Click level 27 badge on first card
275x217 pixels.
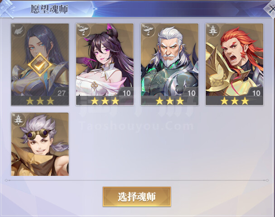tap(61, 93)
